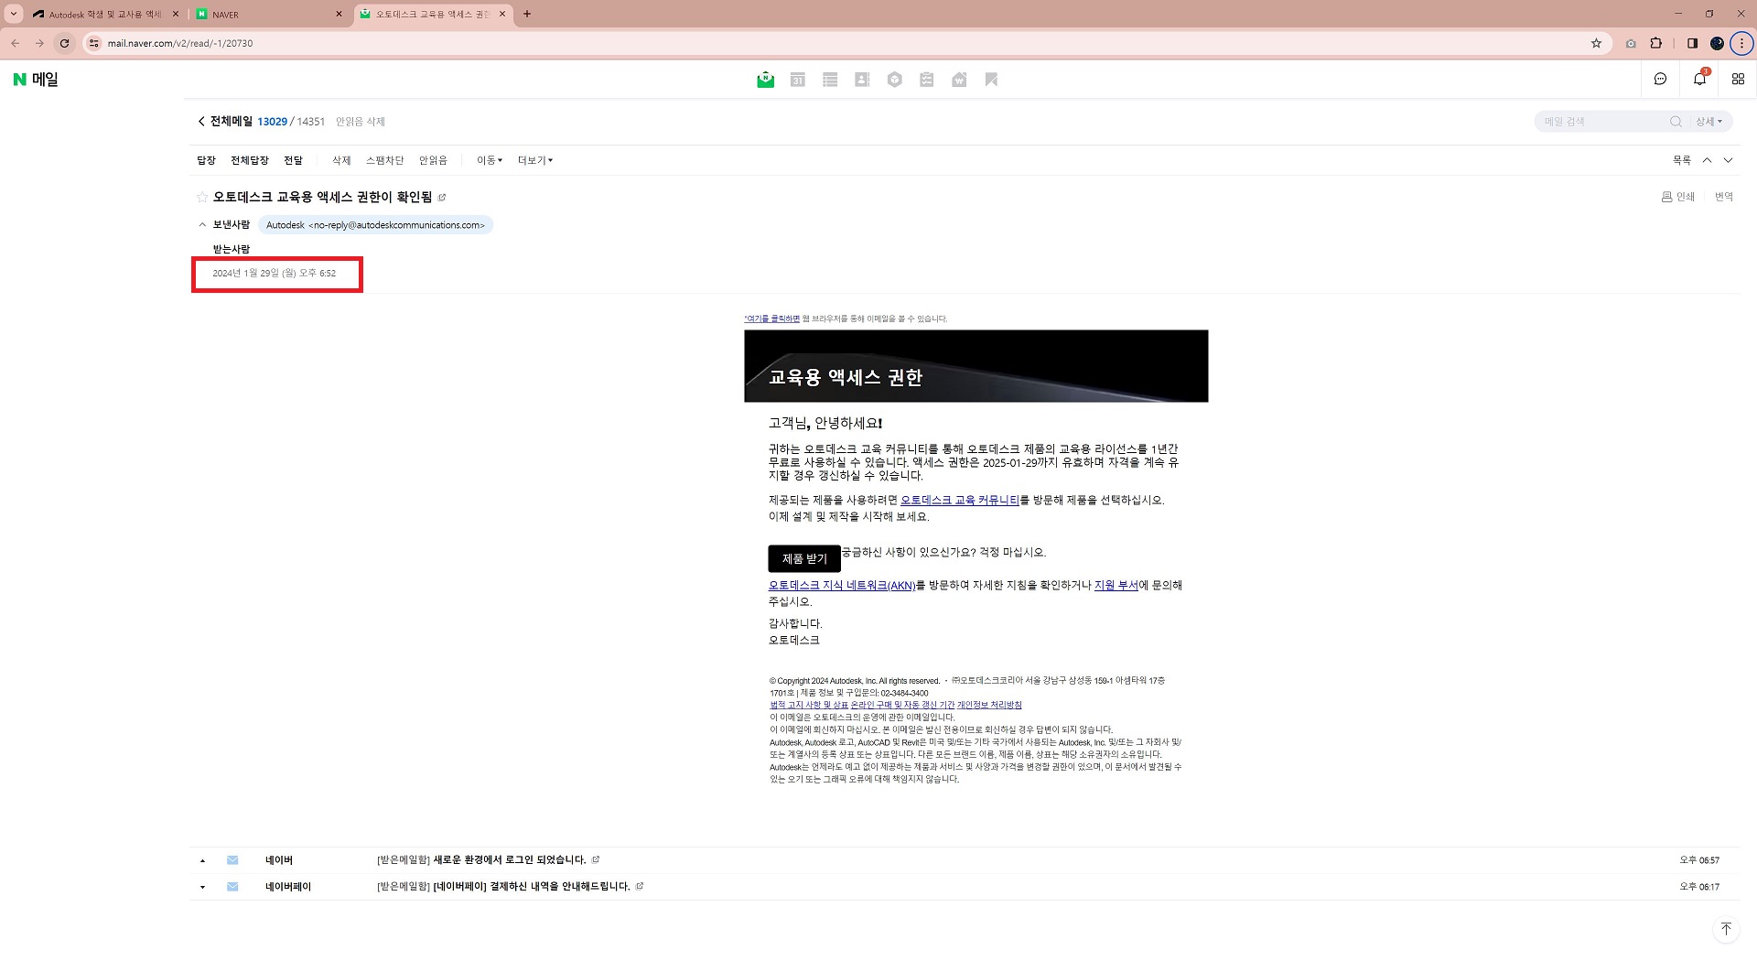Click the 전달 forward button

click(293, 160)
